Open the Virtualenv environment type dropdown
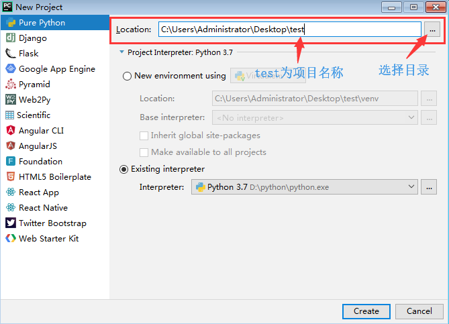449x324 pixels. click(268, 76)
